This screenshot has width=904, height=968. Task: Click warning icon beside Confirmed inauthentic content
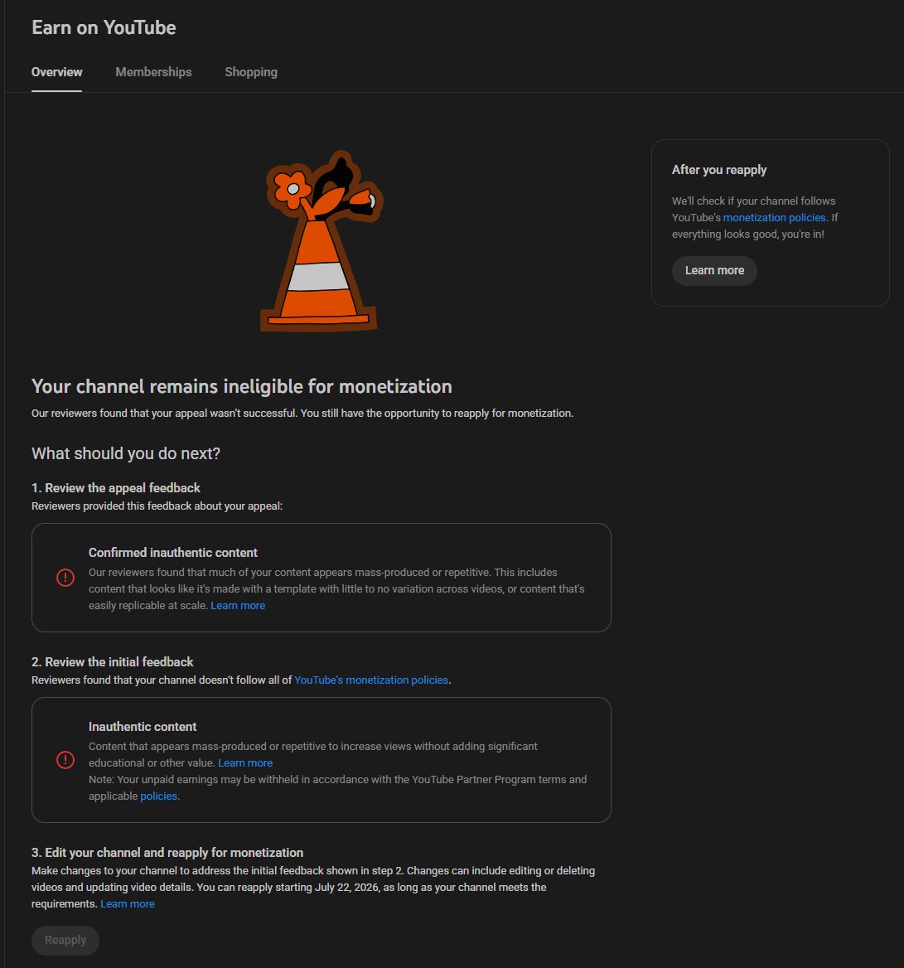pyautogui.click(x=65, y=578)
